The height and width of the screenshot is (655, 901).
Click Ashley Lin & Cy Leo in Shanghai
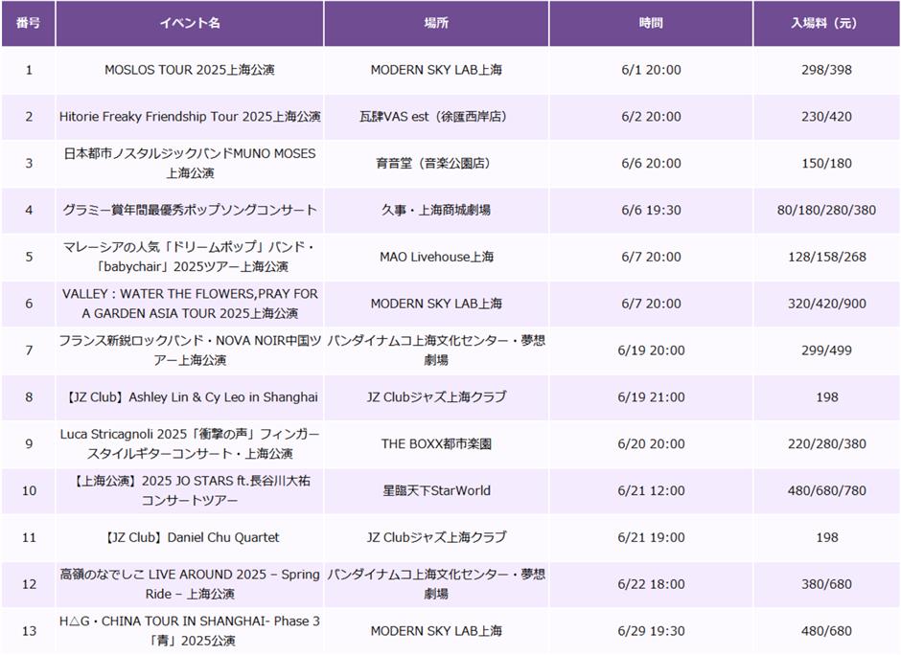pyautogui.click(x=192, y=397)
